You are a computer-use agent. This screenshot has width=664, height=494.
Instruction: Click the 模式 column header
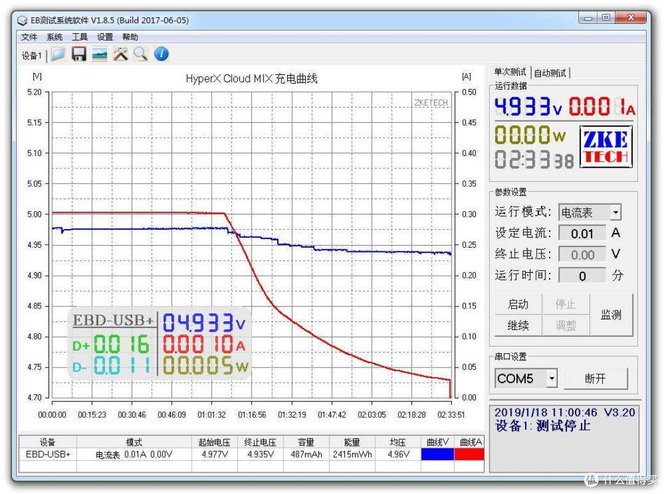point(134,442)
